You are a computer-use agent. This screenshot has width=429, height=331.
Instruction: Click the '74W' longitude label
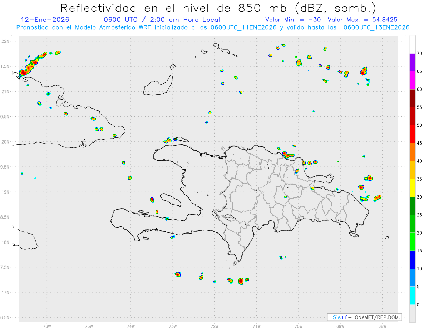[x=131, y=326]
